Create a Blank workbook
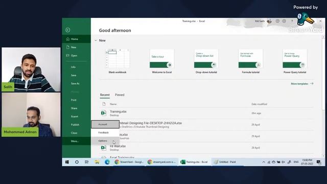Image resolution: width=327 pixels, height=184 pixels. (x=118, y=61)
